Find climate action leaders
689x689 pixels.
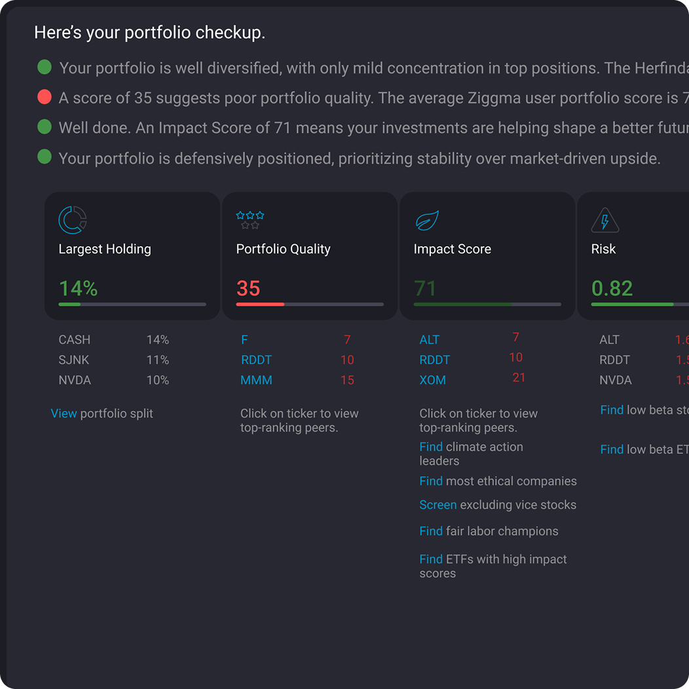click(431, 447)
